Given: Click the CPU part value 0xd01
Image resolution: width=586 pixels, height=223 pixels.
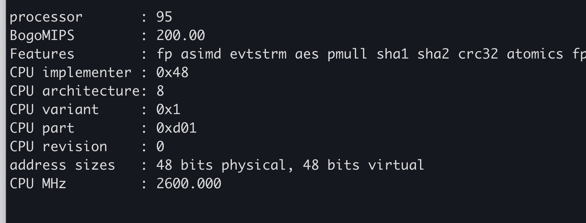Looking at the screenshot, I should [x=176, y=128].
